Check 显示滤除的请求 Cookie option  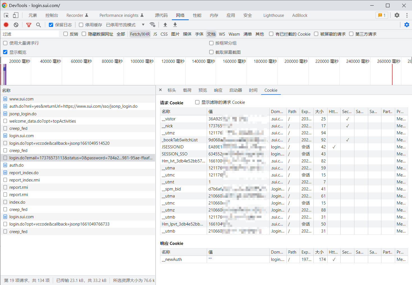coord(197,102)
